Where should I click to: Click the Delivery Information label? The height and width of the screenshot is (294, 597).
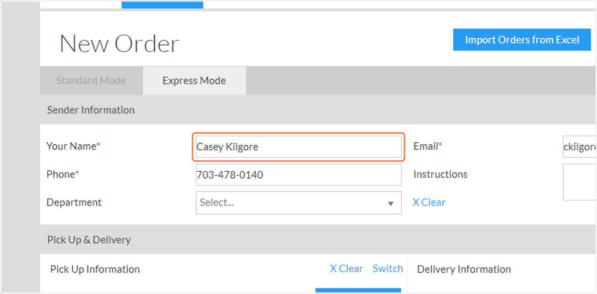[x=464, y=269]
